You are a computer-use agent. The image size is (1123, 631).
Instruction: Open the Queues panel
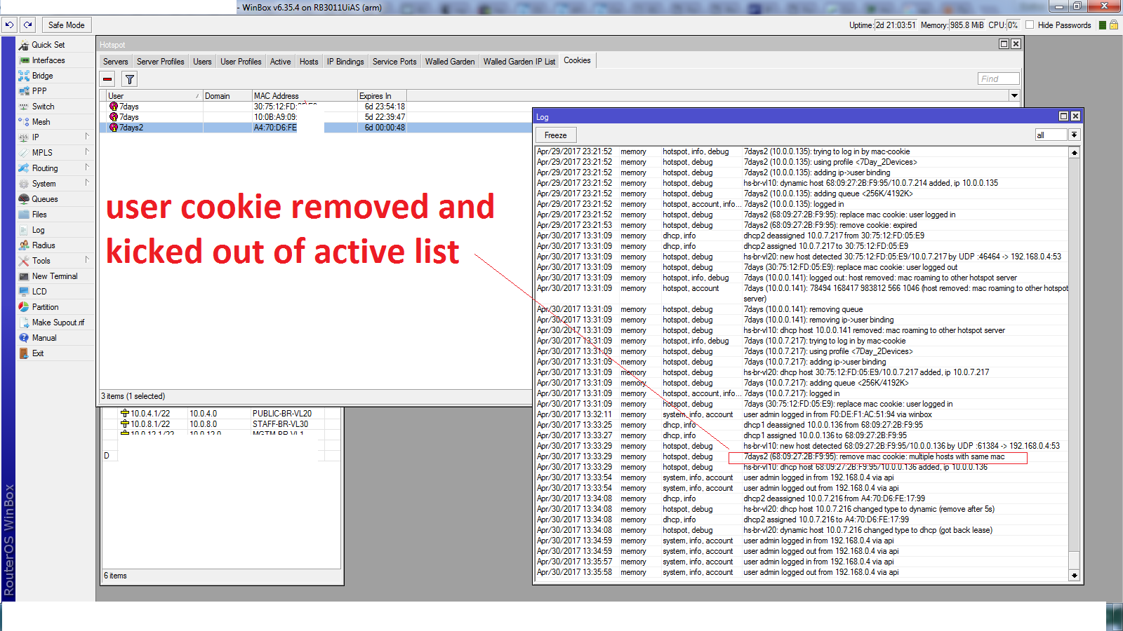pyautogui.click(x=45, y=198)
